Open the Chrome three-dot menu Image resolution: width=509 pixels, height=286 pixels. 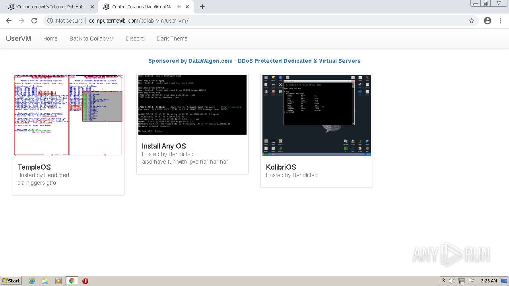pyautogui.click(x=500, y=21)
